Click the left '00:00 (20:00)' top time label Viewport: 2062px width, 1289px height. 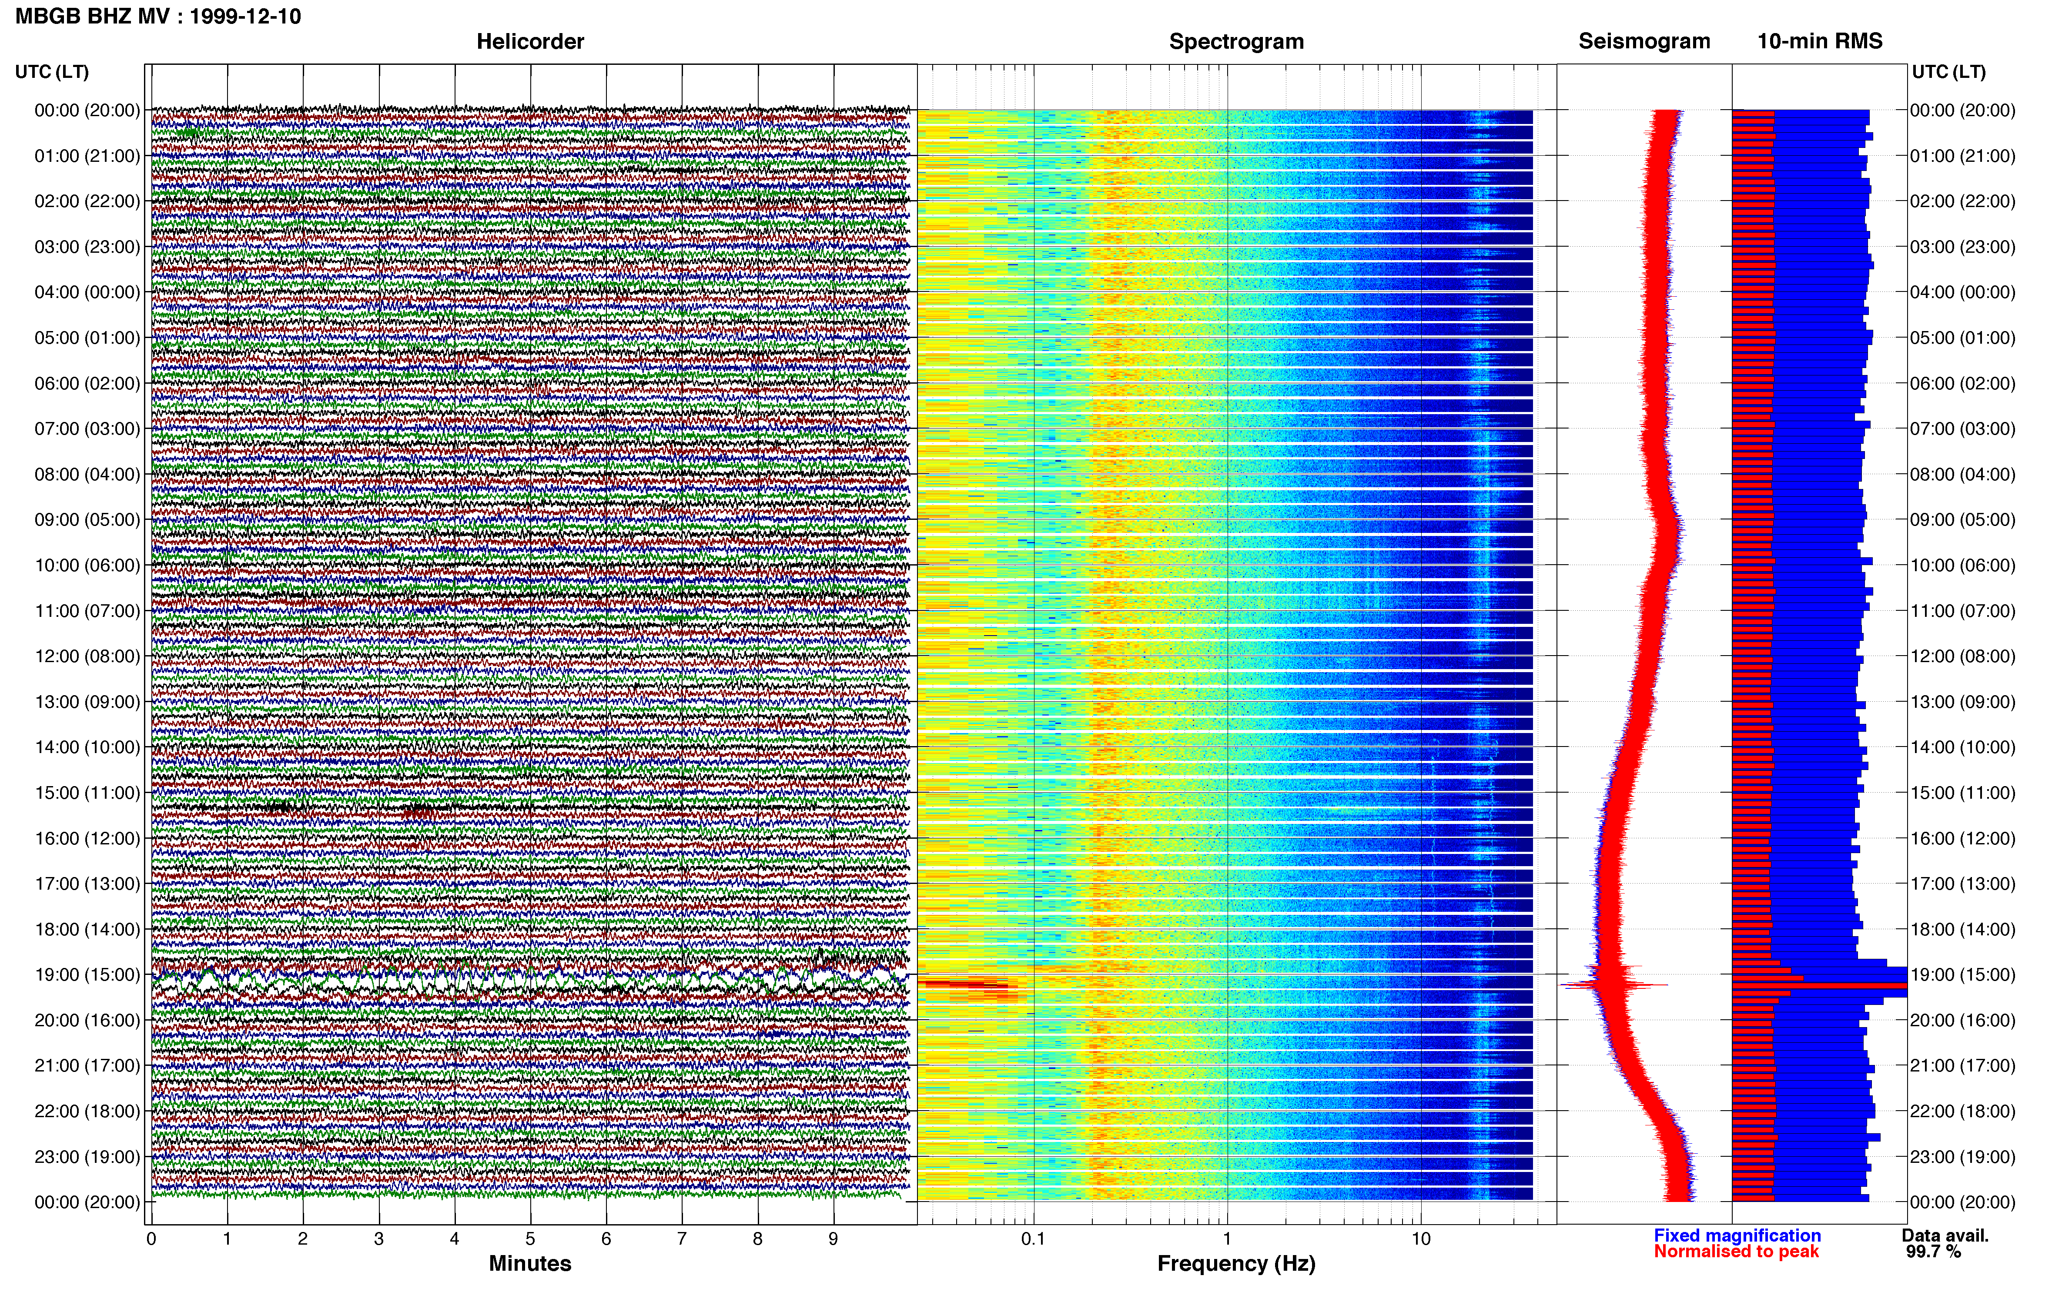point(87,110)
